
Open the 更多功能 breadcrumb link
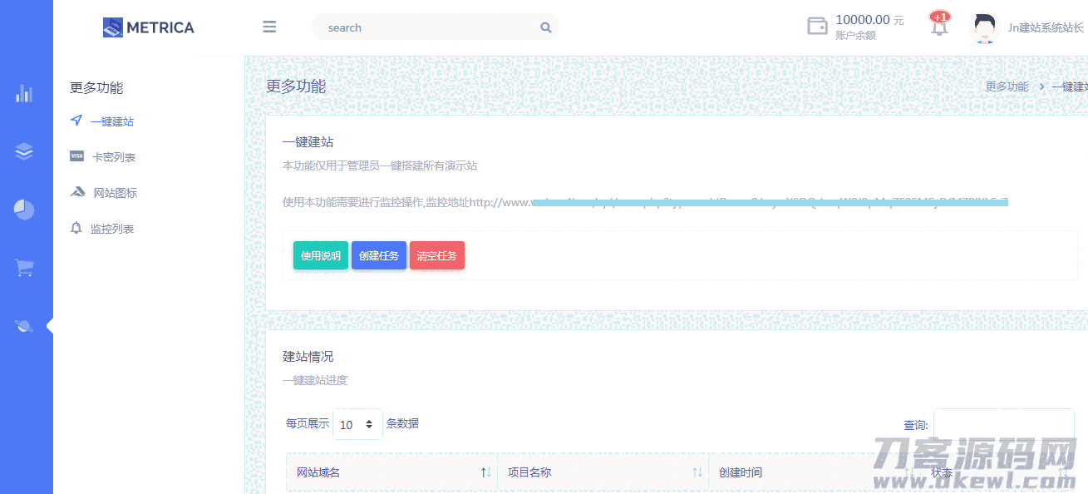tap(1006, 86)
